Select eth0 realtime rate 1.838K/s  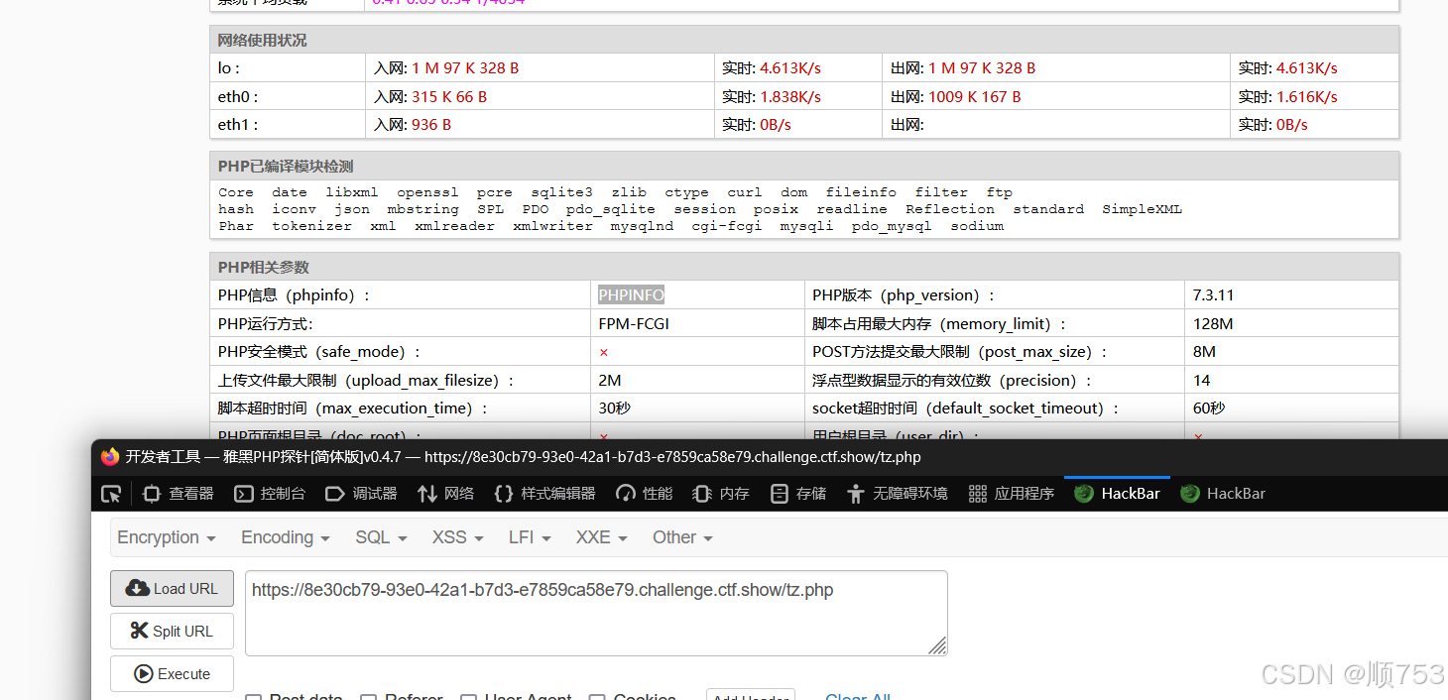coord(790,97)
